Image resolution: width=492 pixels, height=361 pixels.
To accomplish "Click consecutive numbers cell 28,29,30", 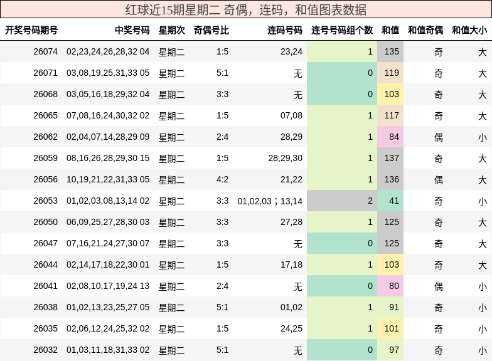I will 285,158.
